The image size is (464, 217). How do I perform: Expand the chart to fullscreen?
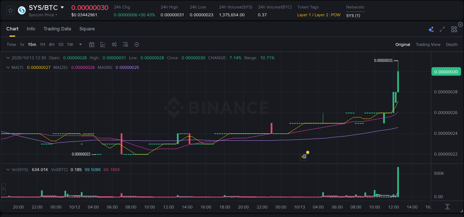(442, 29)
